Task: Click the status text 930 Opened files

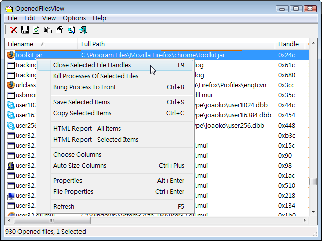Action: point(29,232)
